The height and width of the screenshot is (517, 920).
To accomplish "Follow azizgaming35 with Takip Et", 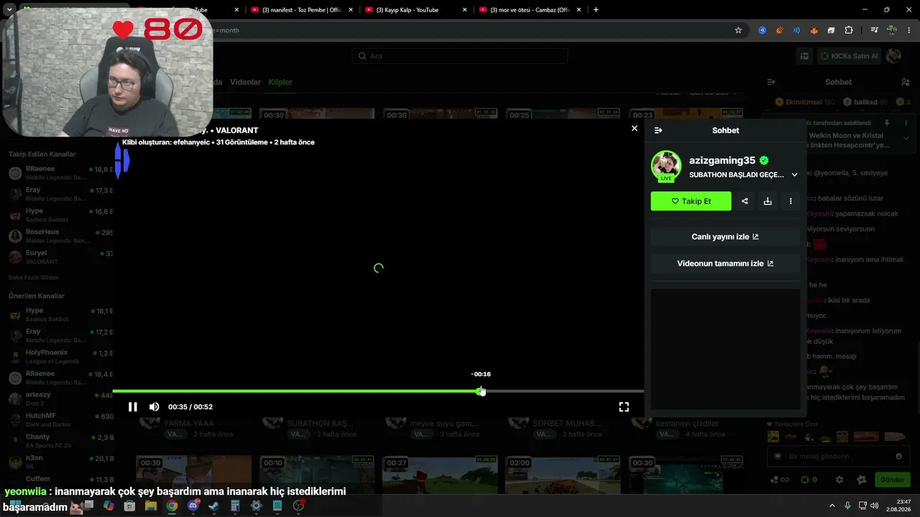I will [x=691, y=201].
